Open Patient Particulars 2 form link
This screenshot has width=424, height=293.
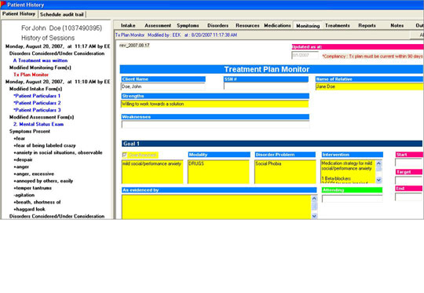[x=38, y=103]
